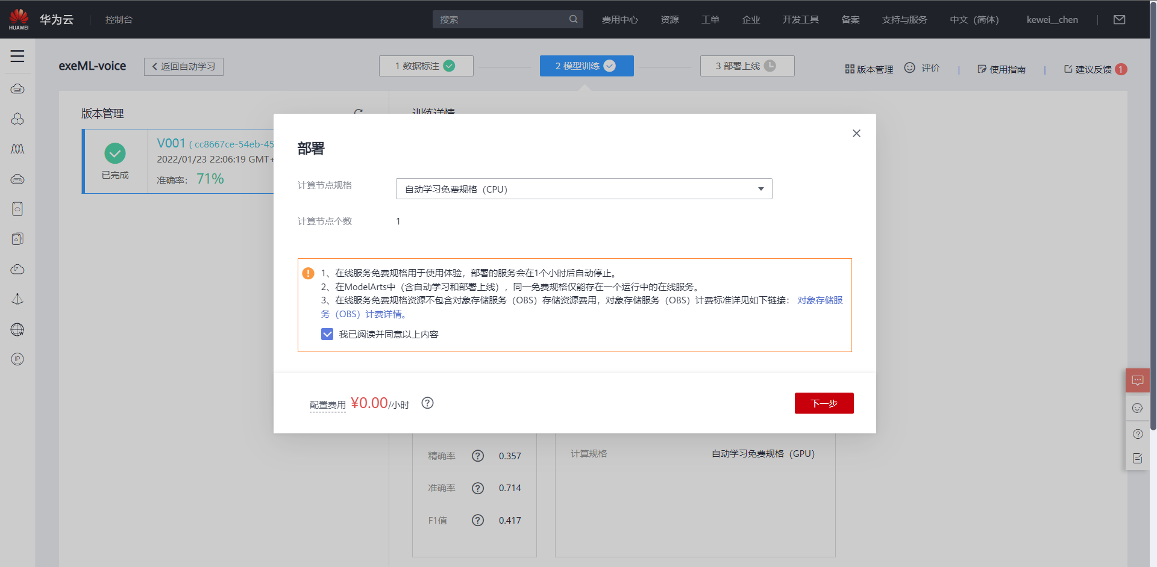This screenshot has height=567, width=1157.
Task: Click the Huawei Cloud logo
Action: [19, 19]
